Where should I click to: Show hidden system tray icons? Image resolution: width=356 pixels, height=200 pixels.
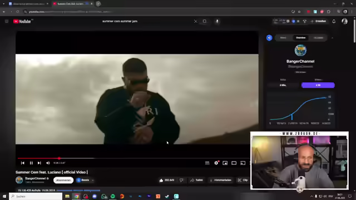[311, 196]
